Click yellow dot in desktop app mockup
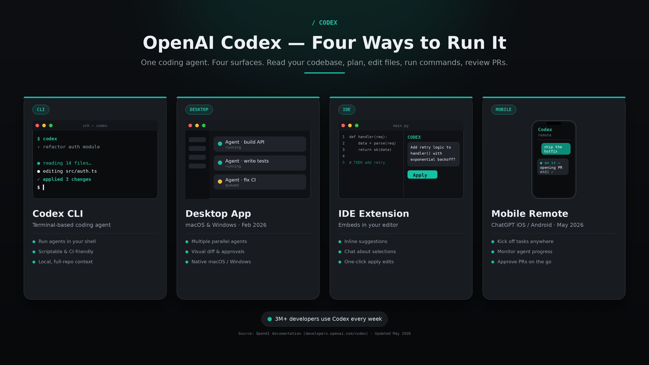The height and width of the screenshot is (365, 649). 197,125
